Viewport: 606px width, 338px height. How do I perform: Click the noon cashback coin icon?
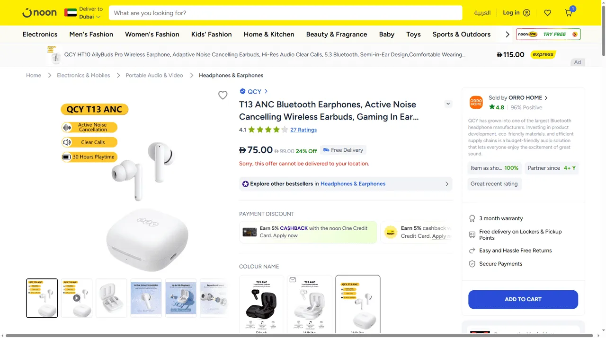pyautogui.click(x=391, y=232)
